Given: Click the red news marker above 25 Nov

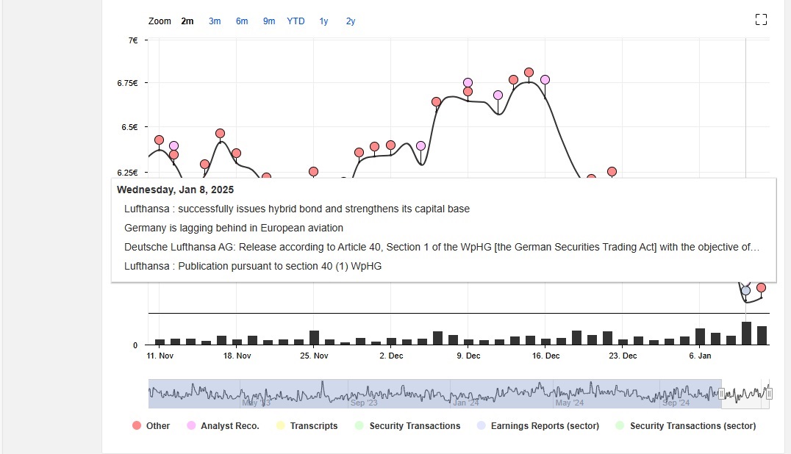Looking at the screenshot, I should click(x=313, y=172).
